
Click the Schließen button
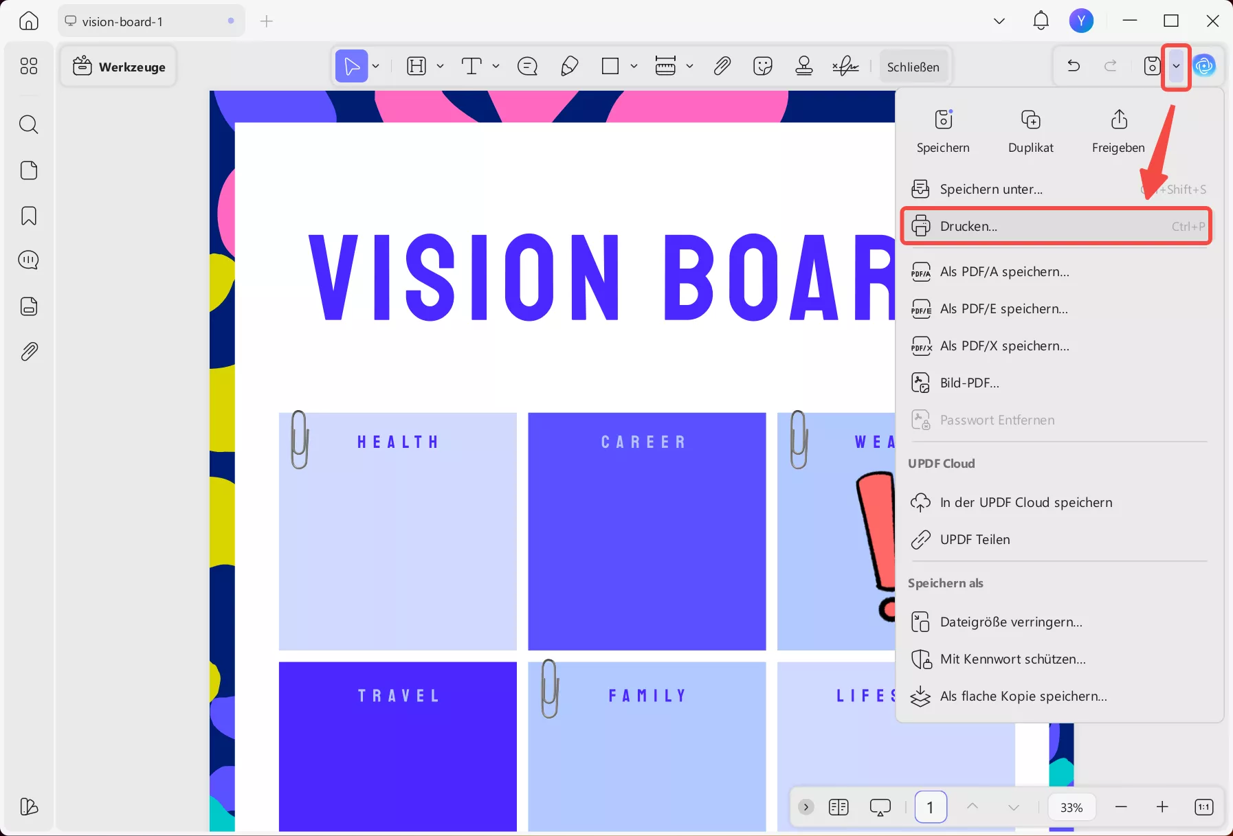pyautogui.click(x=914, y=66)
